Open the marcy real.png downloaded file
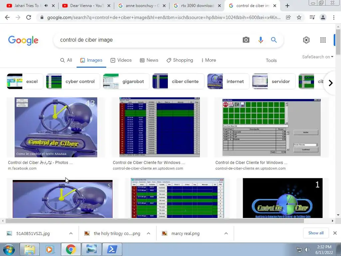This screenshot has width=341, height=256. click(185, 233)
